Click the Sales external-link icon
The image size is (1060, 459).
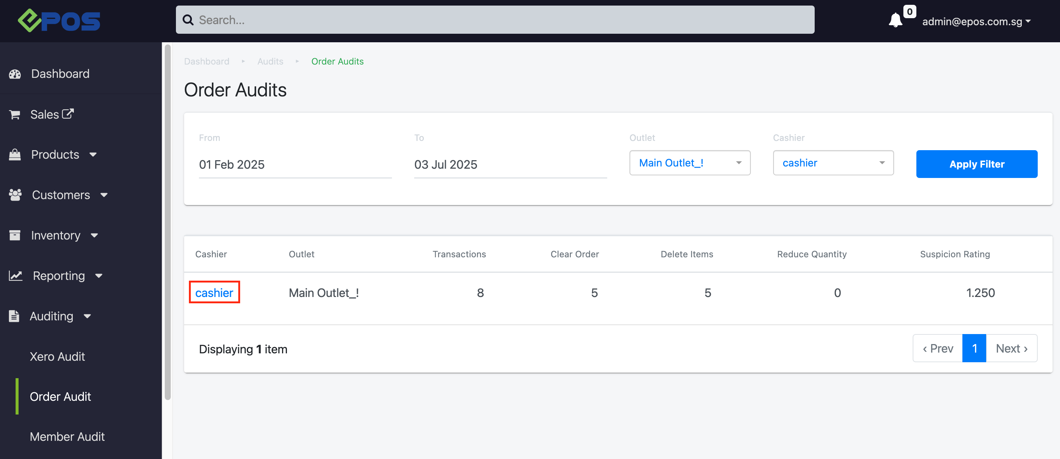(68, 114)
